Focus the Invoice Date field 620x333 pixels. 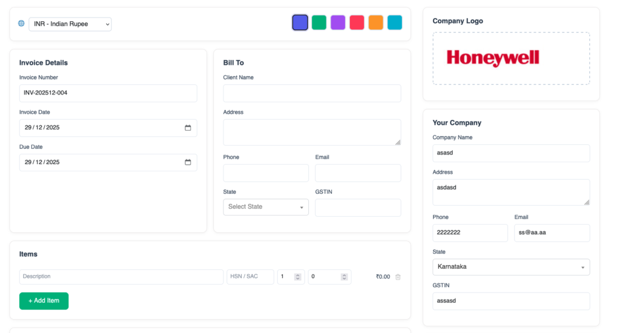pyautogui.click(x=108, y=128)
